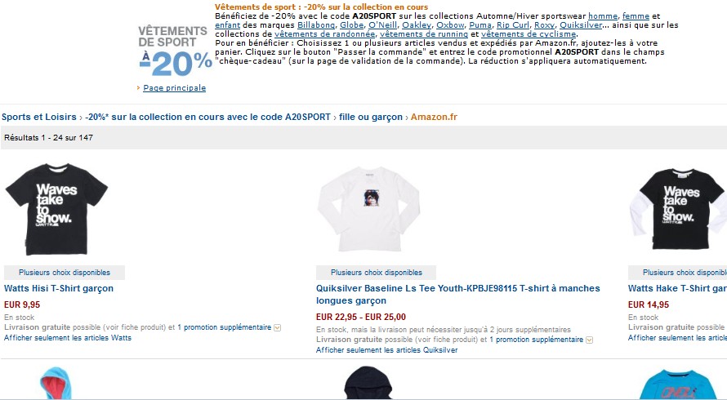Follow the Billabong brand link
727x400 pixels.
(x=316, y=25)
